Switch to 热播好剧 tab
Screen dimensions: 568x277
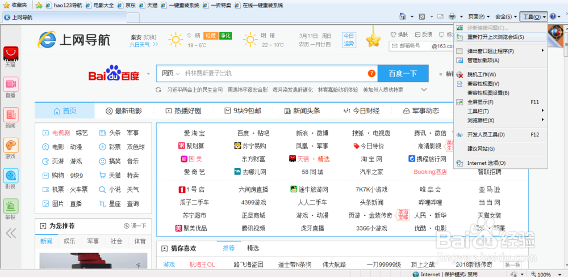tap(183, 111)
